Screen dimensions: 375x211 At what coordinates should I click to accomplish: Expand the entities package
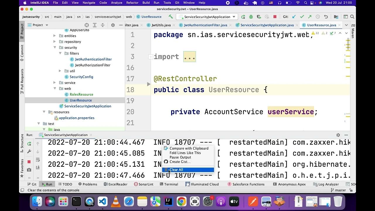click(54, 36)
